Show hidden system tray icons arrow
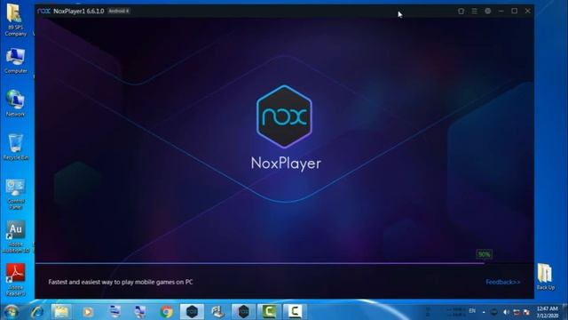This screenshot has height=320, width=568. (484, 312)
